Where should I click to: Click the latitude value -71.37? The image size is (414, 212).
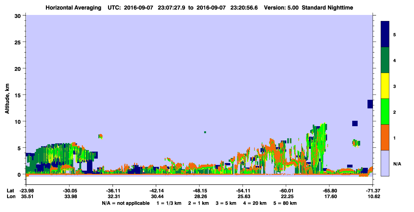pos(373,191)
